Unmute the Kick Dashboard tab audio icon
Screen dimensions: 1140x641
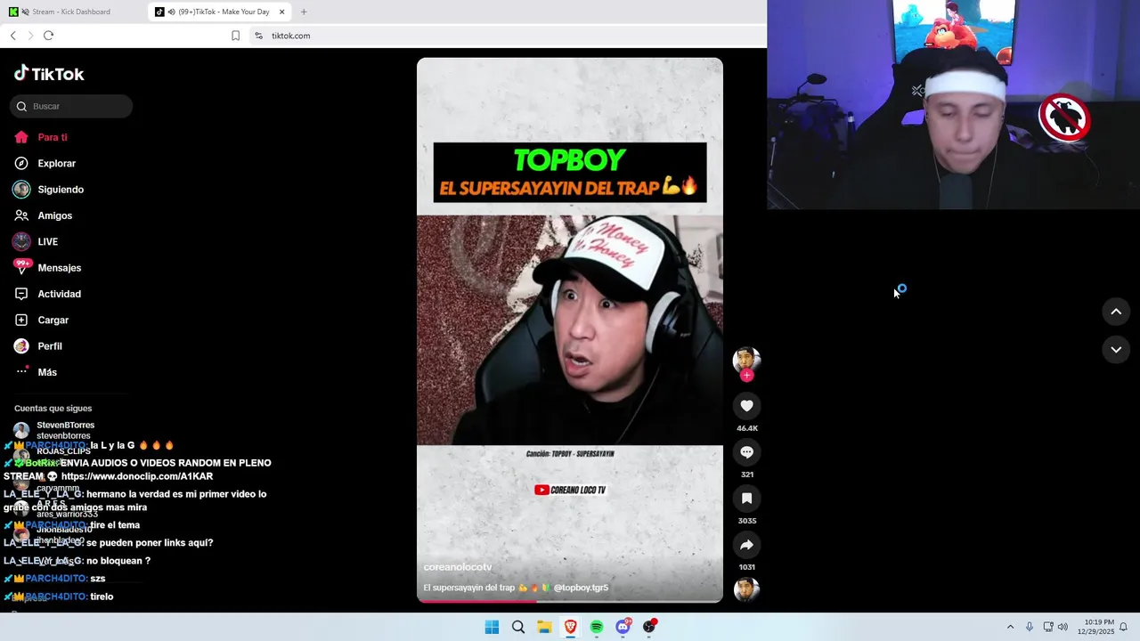[25, 12]
